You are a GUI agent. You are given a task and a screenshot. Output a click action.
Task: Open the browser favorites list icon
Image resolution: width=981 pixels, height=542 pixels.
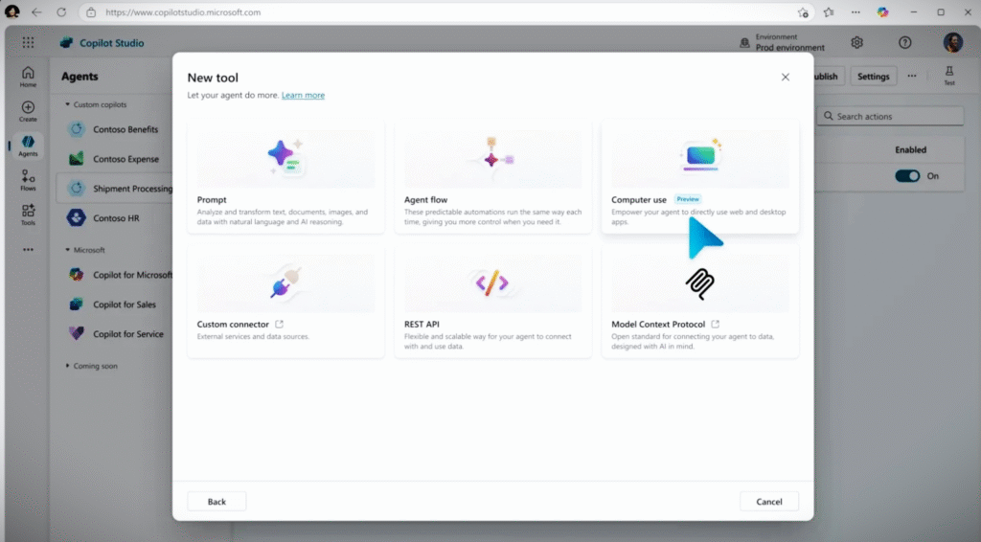click(829, 11)
